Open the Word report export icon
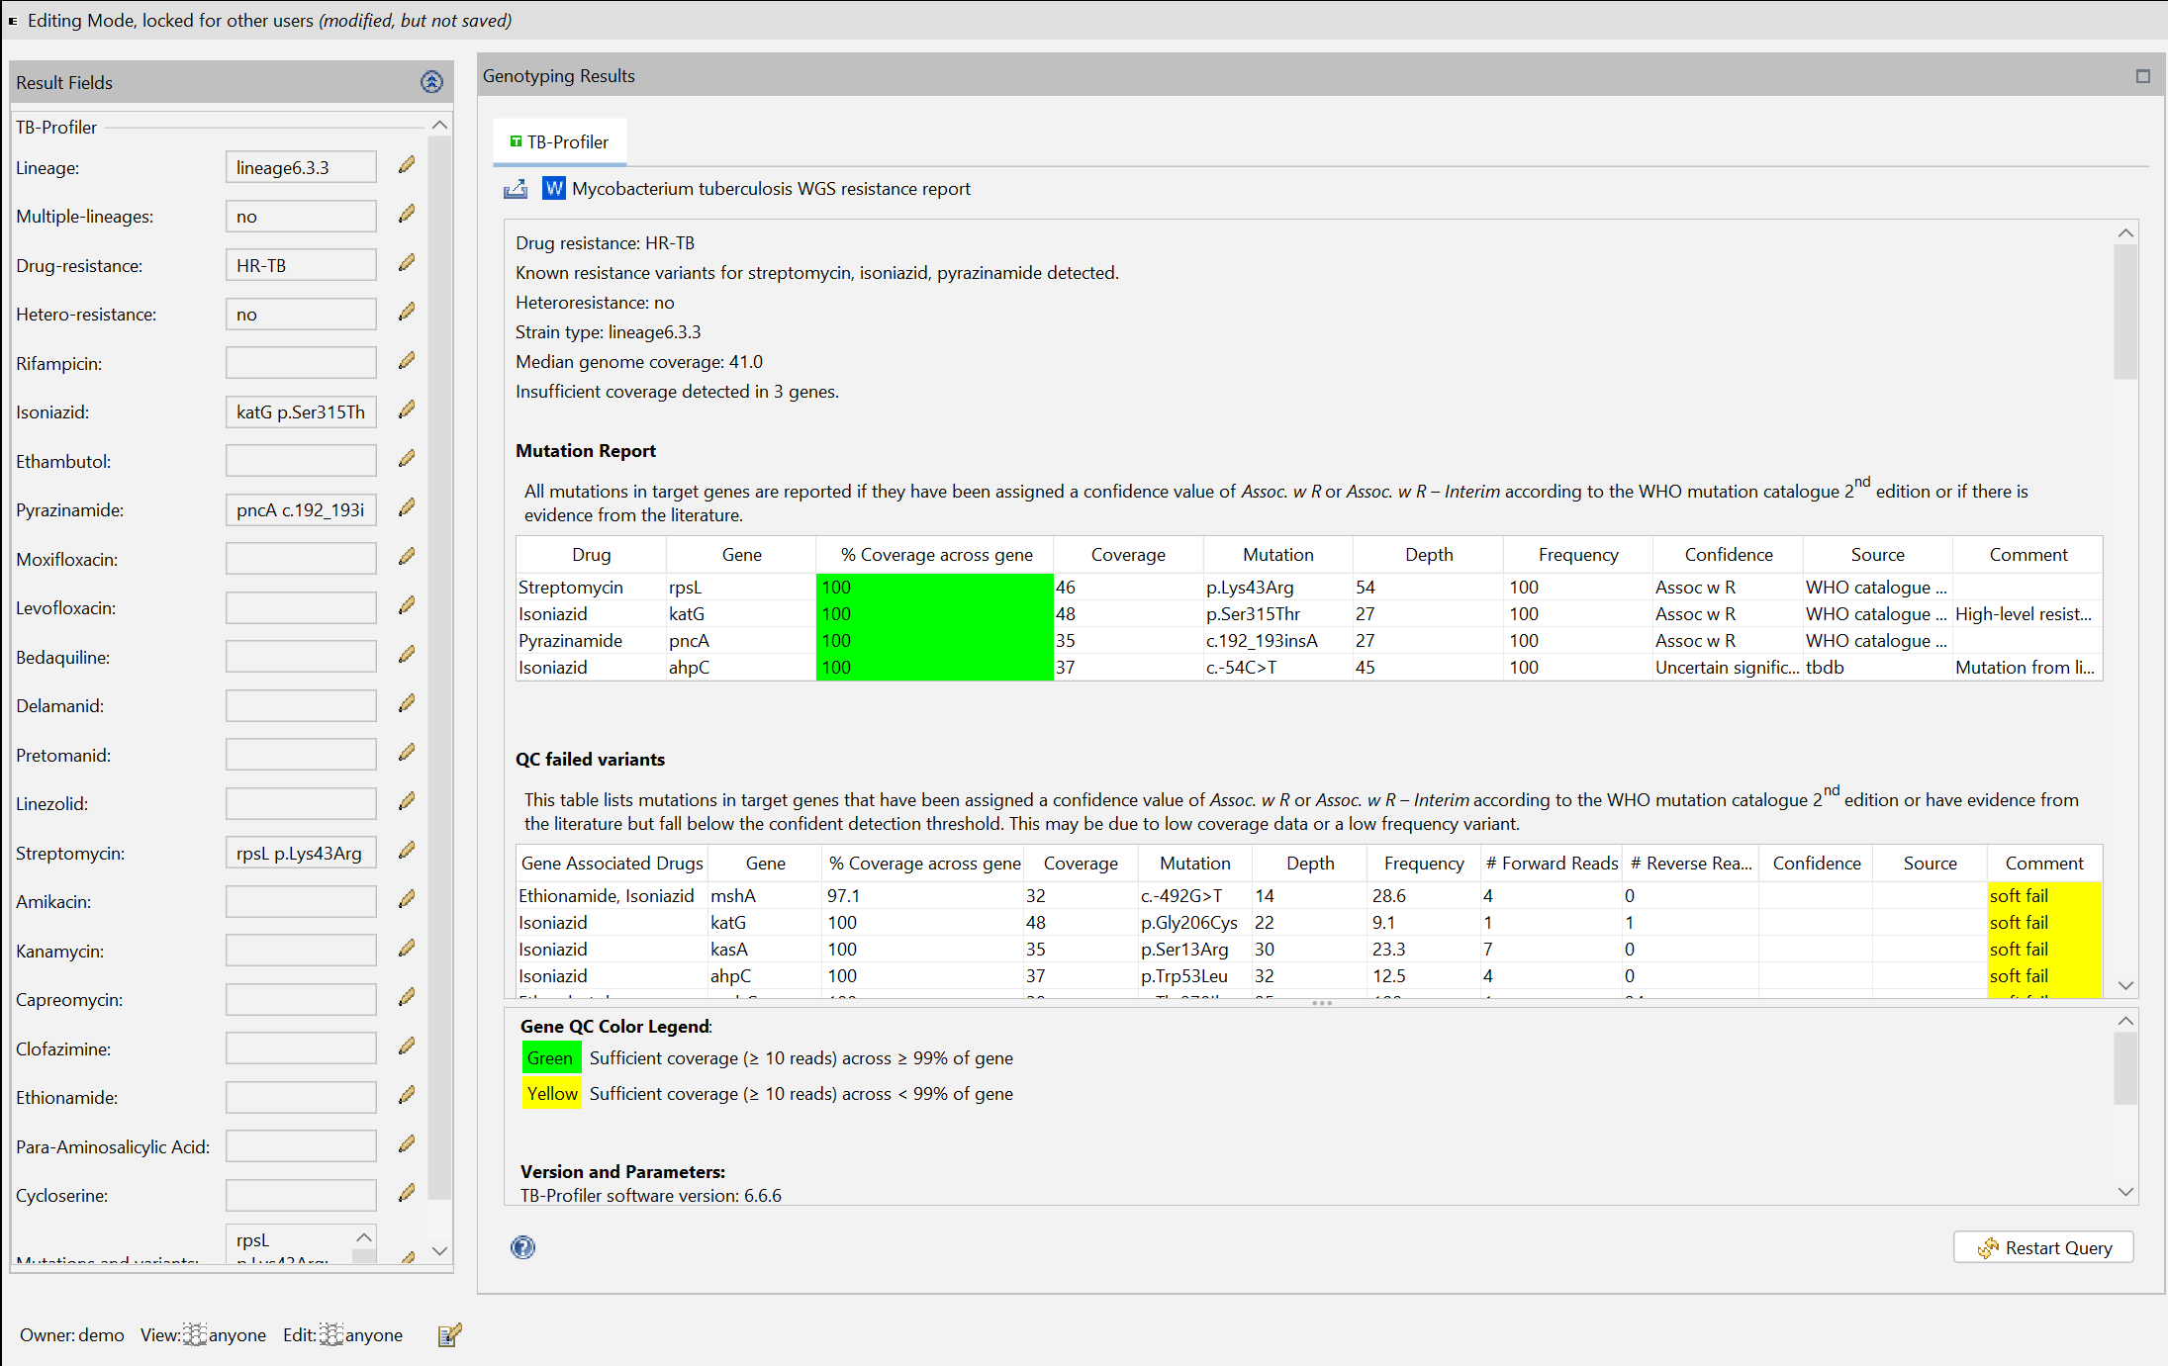Screen dimensions: 2168x1366 click(x=553, y=188)
